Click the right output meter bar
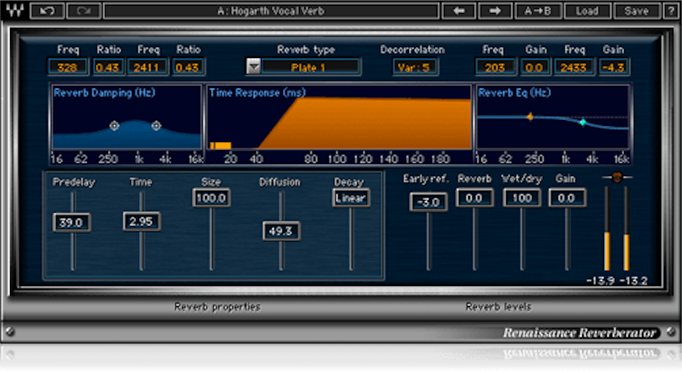This screenshot has width=682, height=372. [626, 228]
